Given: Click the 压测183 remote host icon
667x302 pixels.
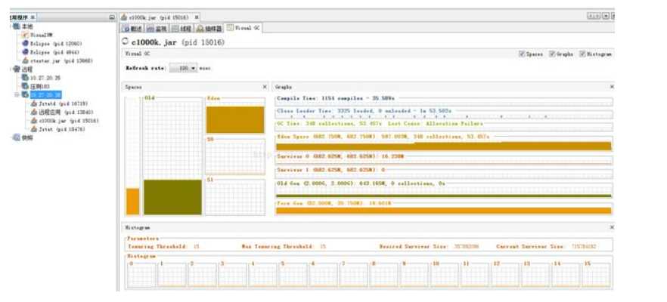Looking at the screenshot, I should pos(25,86).
